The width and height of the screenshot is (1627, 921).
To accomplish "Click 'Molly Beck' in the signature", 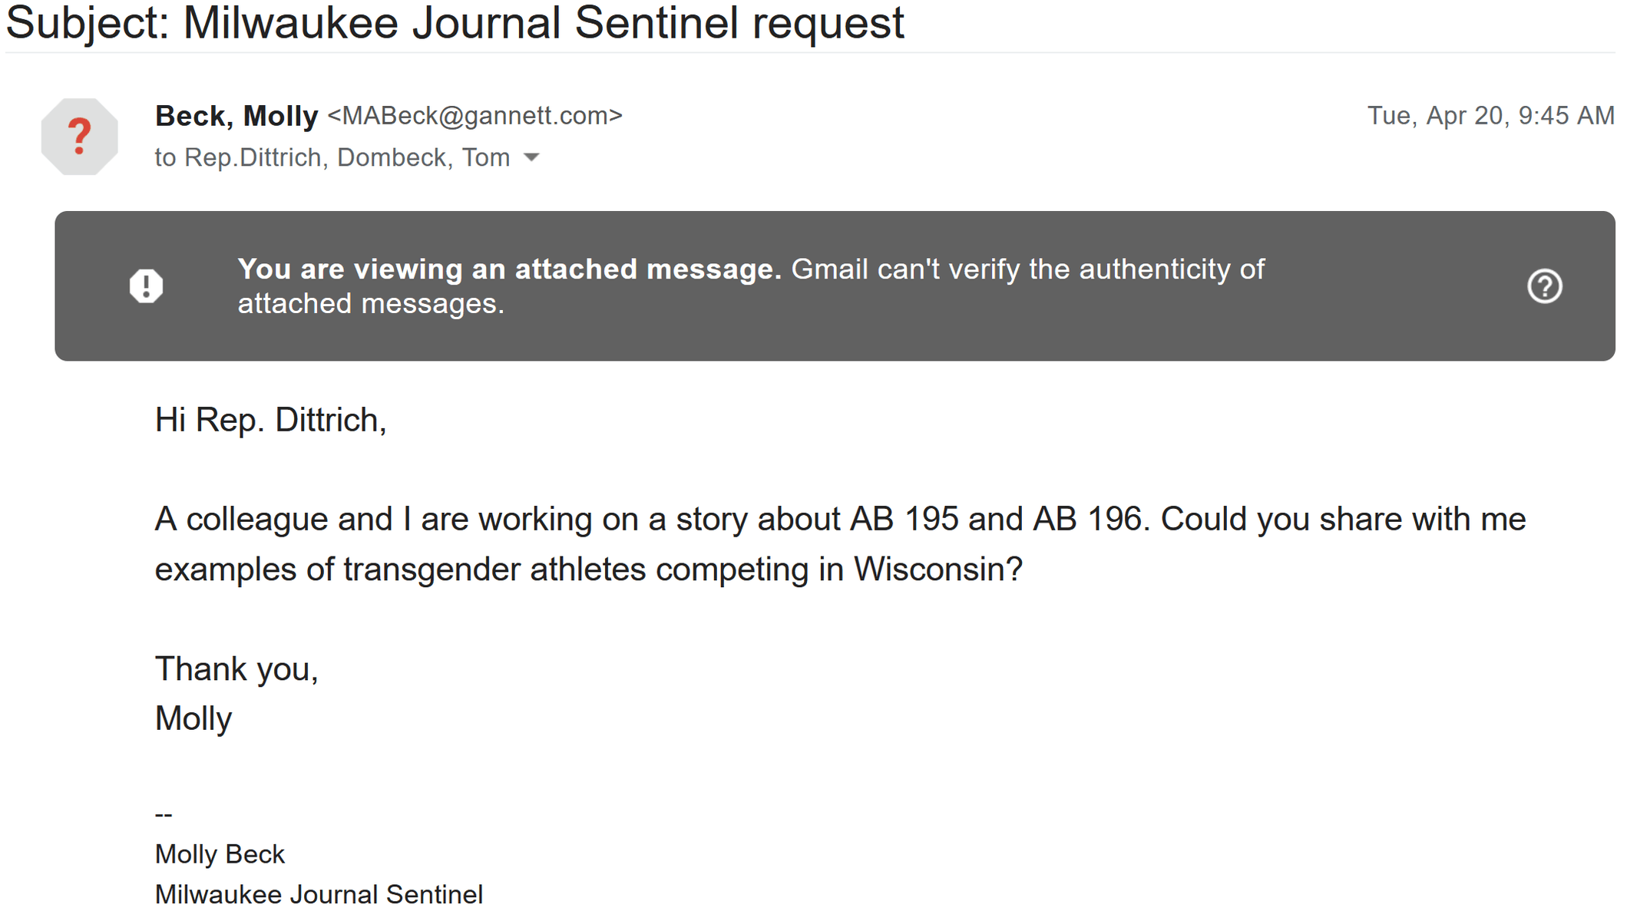I will click(220, 854).
